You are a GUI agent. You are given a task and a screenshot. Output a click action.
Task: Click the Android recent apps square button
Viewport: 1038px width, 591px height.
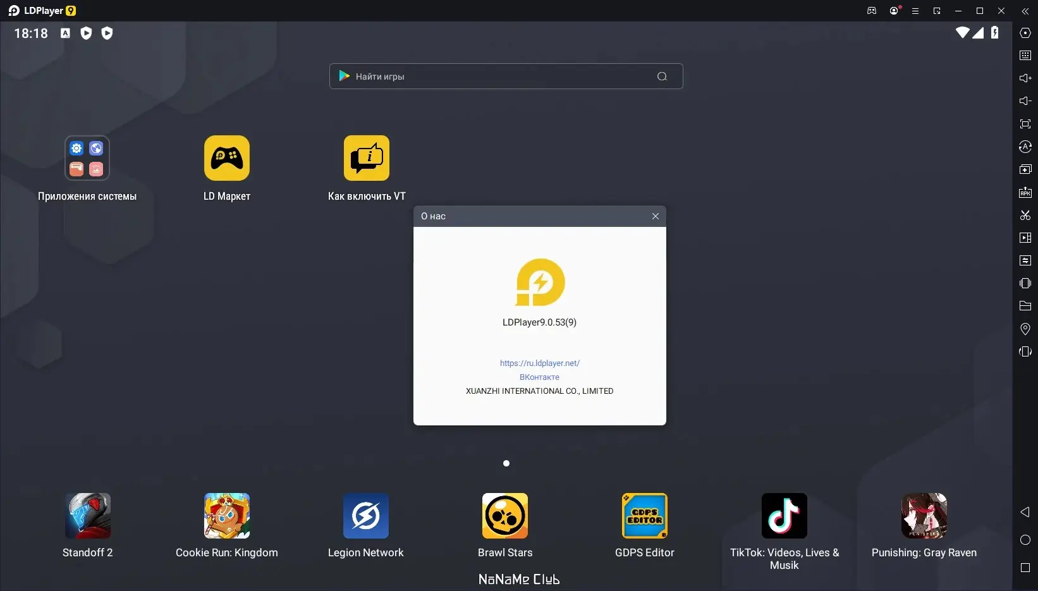pos(1025,568)
